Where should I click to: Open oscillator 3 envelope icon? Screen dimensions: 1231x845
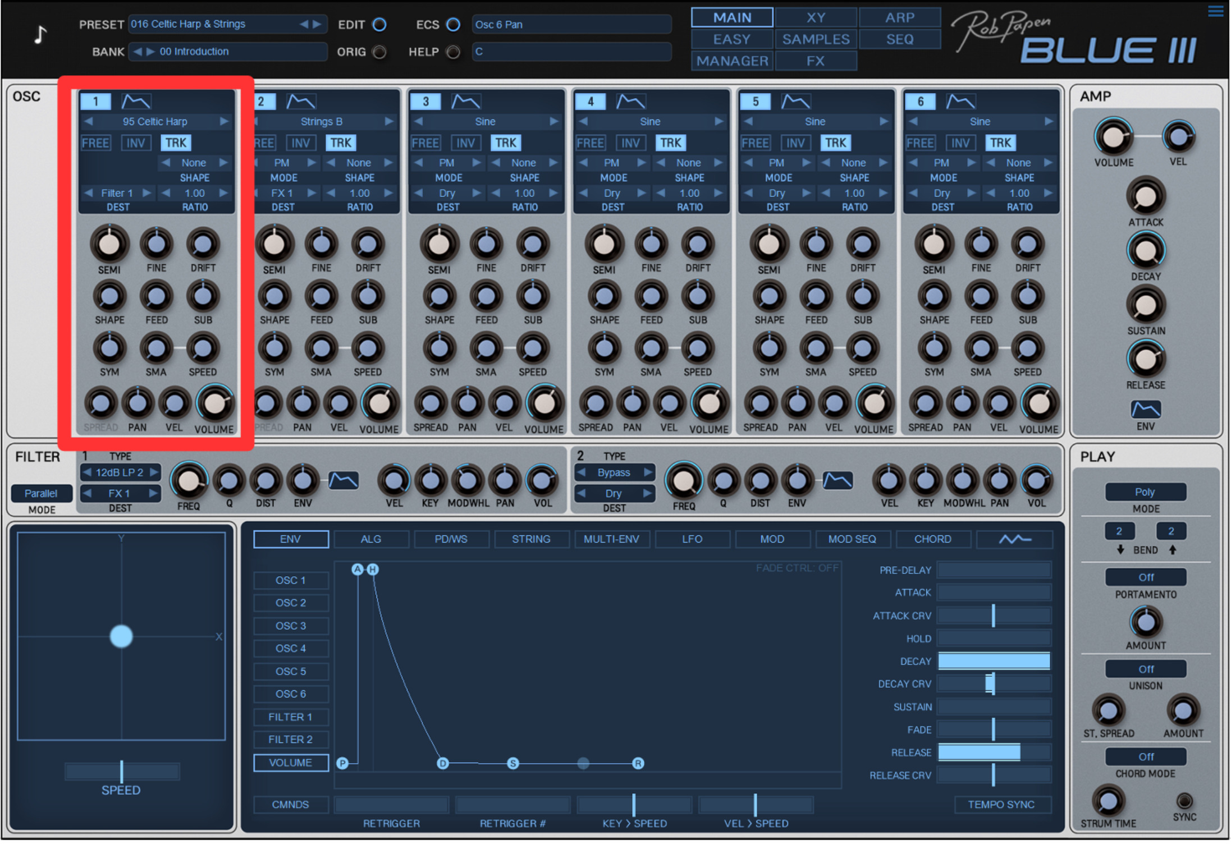(466, 102)
